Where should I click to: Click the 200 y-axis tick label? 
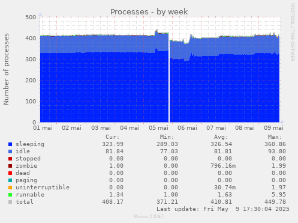tap(31, 81)
